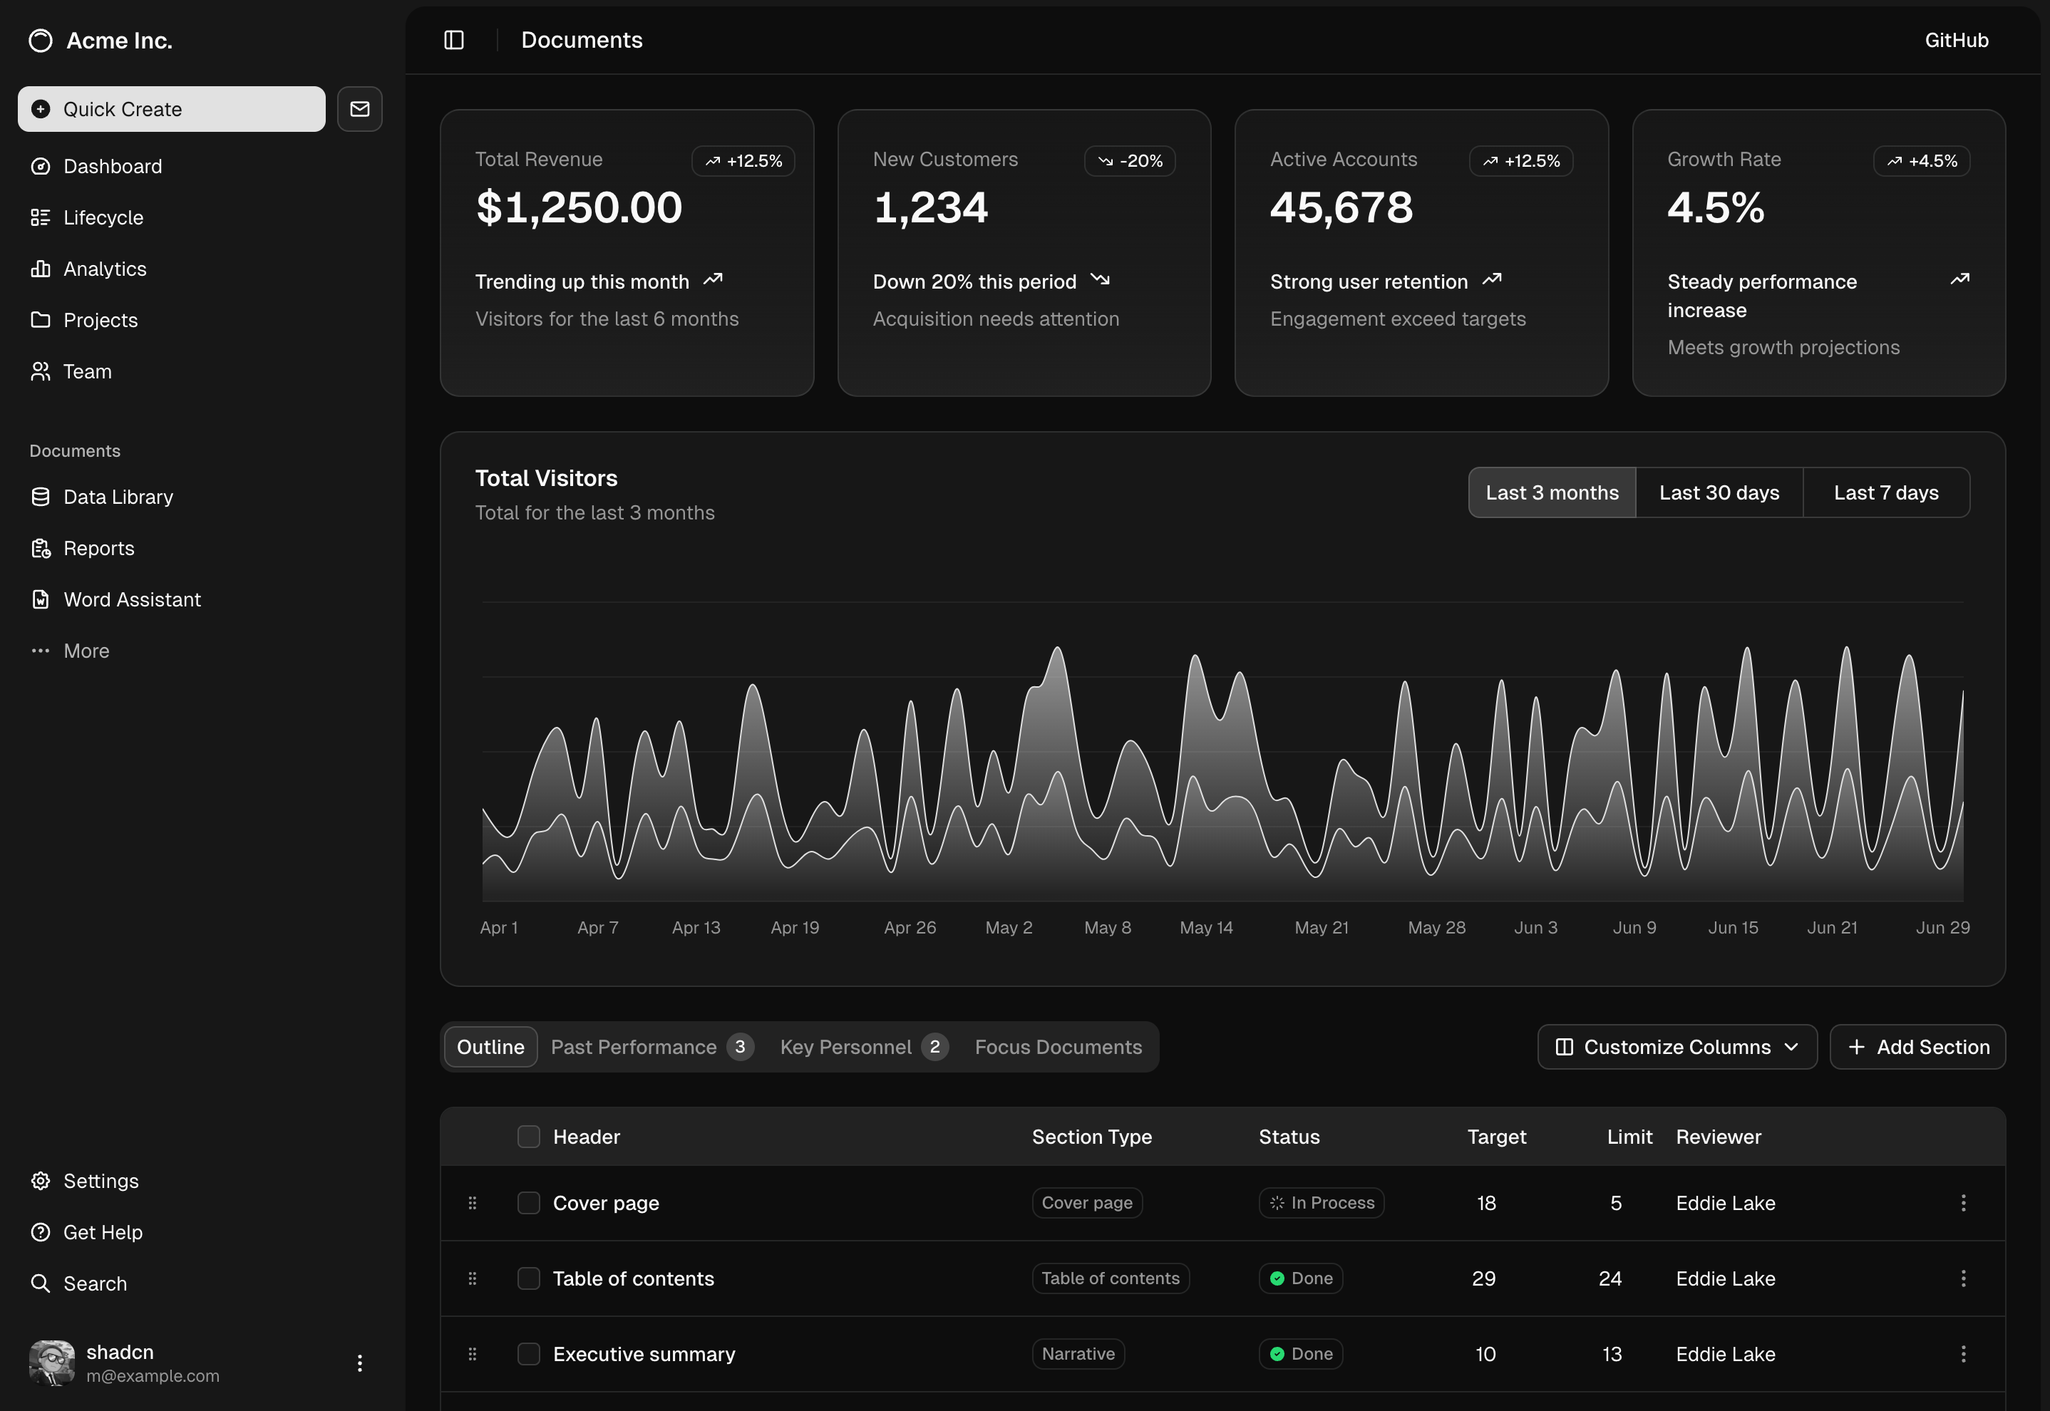The width and height of the screenshot is (2050, 1411).
Task: Click the Word Assistant file icon
Action: pos(41,599)
